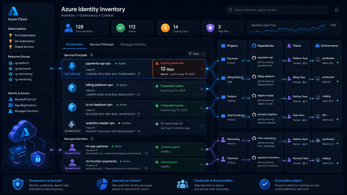Click the Expiring Soon clock icon
This screenshot has width=347, height=195.
(165, 28)
